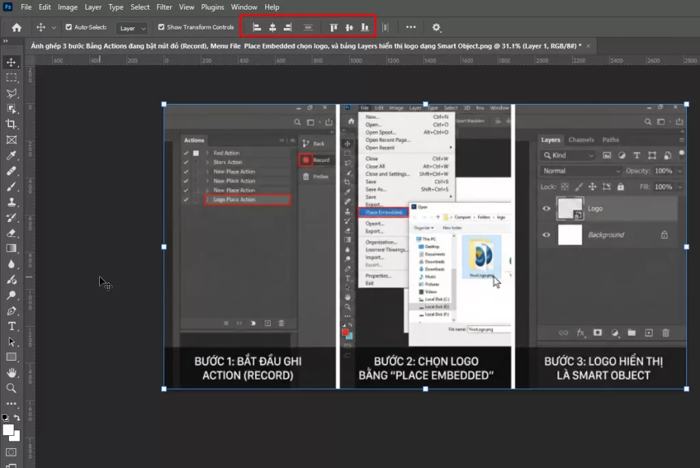
Task: Toggle the Auto-Select checkbox
Action: pos(68,27)
